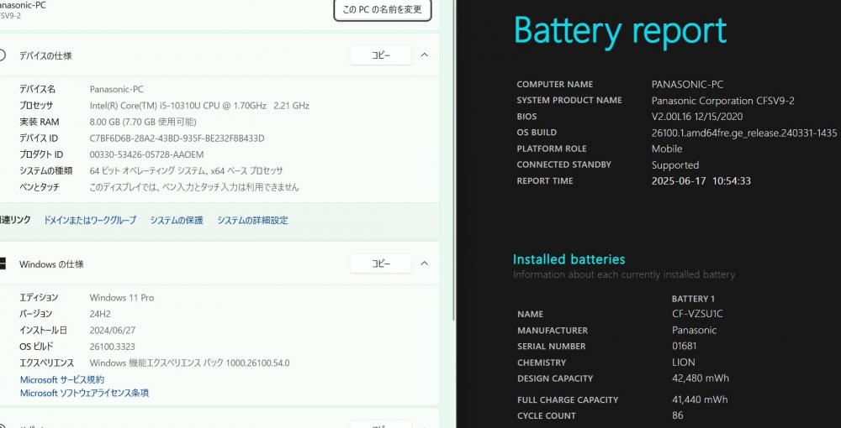This screenshot has width=841, height=428.
Task: Select the プロダクト ID value 00330-53426-05728-AAOEM
Action: point(146,154)
